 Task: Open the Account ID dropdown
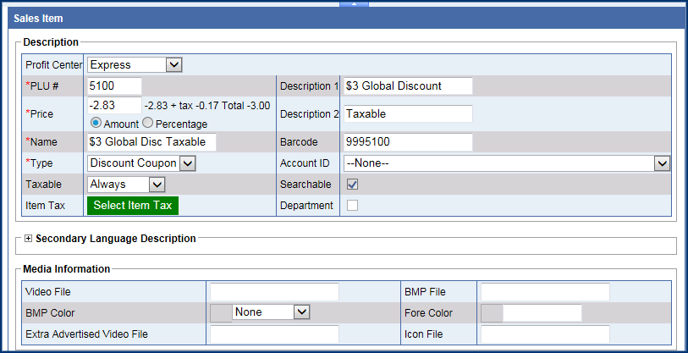click(x=662, y=163)
